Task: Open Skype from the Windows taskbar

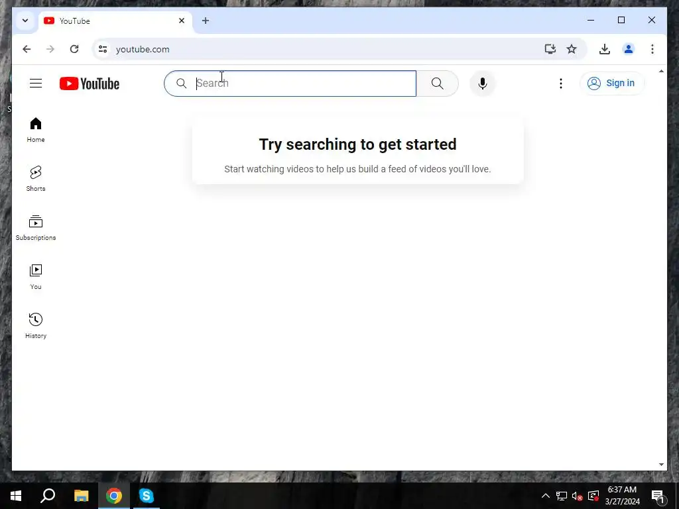Action: tap(147, 496)
